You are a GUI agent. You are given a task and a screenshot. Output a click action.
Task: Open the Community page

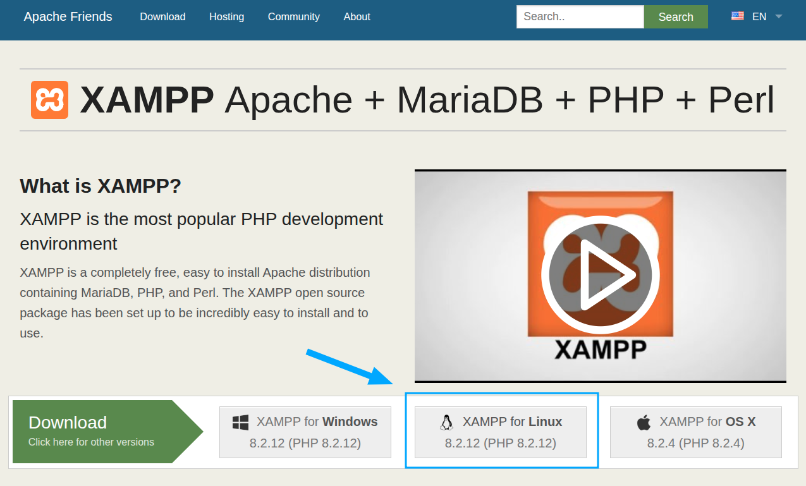pyautogui.click(x=293, y=16)
